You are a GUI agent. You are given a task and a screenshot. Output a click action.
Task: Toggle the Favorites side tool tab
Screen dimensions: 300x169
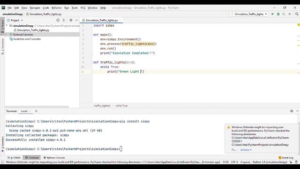(x=2, y=144)
